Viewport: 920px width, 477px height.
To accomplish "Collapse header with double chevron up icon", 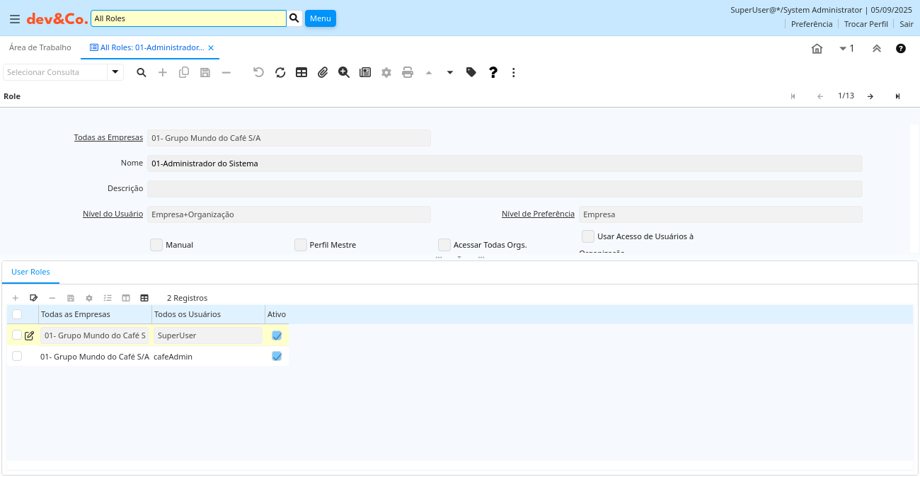I will (876, 48).
